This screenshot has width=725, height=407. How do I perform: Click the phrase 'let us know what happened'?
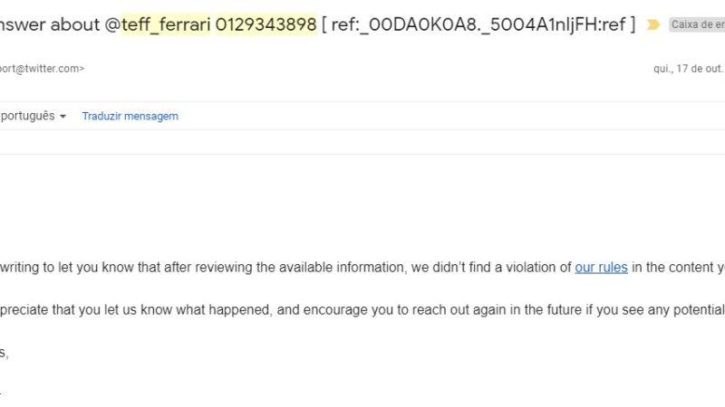tap(191, 310)
